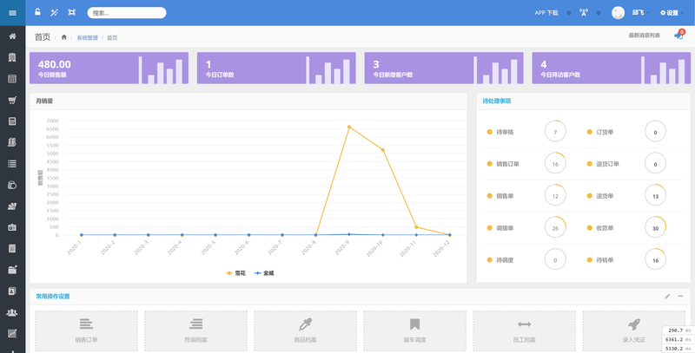The image size is (695, 353).
Task: Click the unlock padlock icon
Action: coord(37,12)
